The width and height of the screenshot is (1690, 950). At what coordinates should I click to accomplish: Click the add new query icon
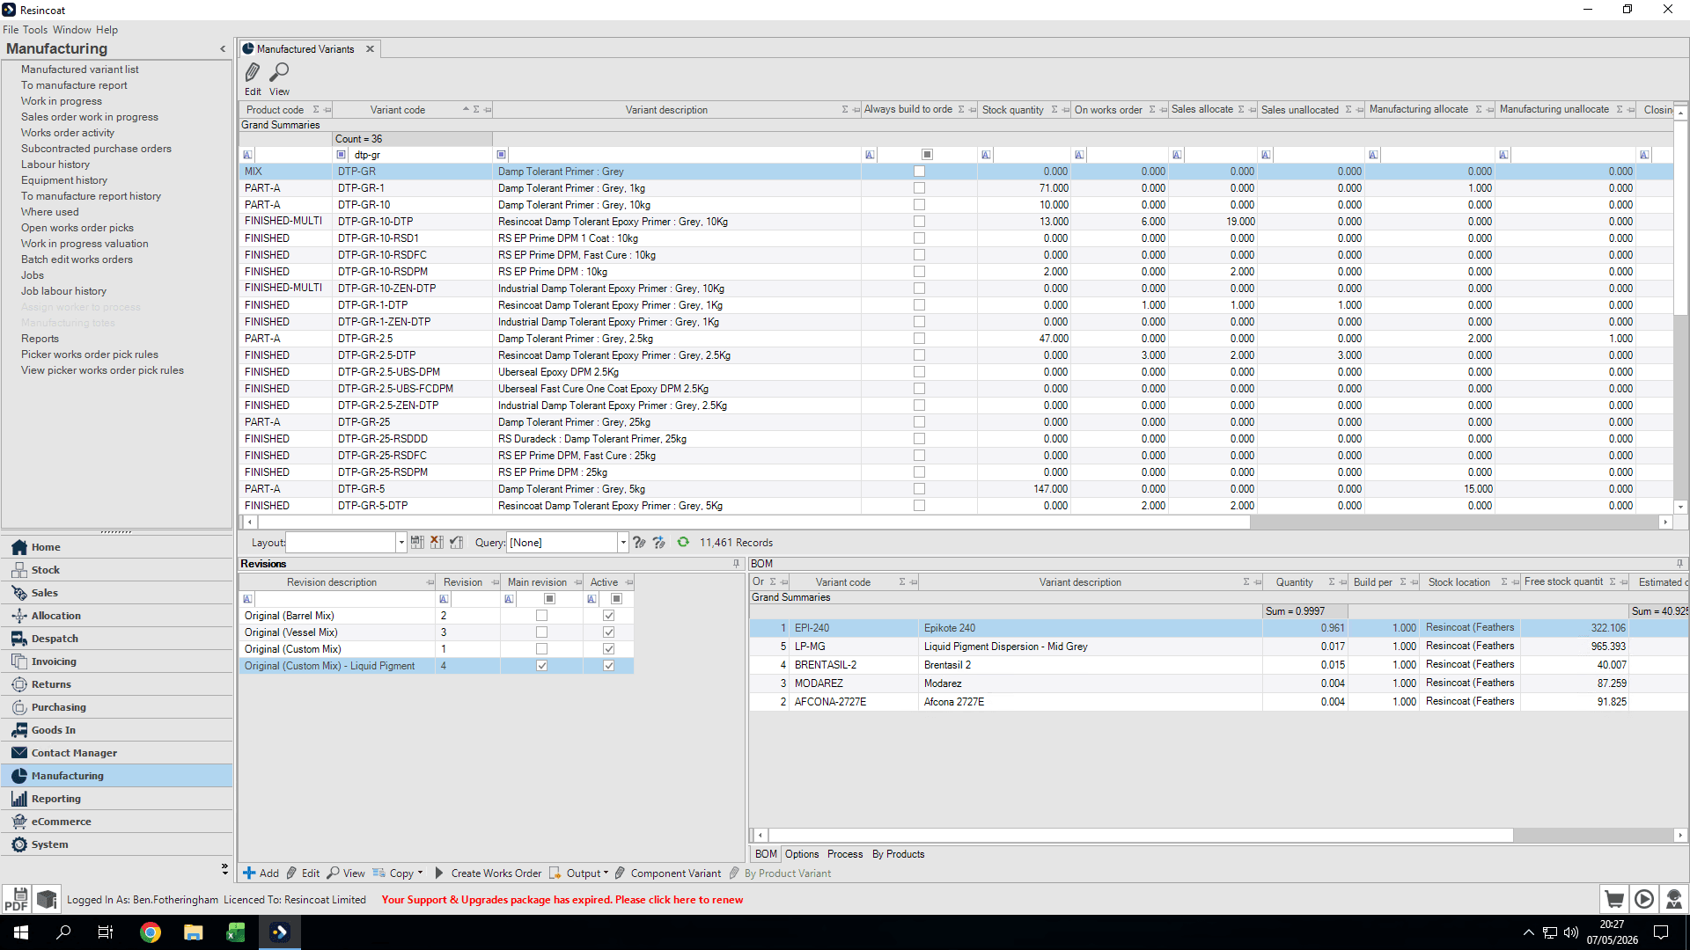658,543
